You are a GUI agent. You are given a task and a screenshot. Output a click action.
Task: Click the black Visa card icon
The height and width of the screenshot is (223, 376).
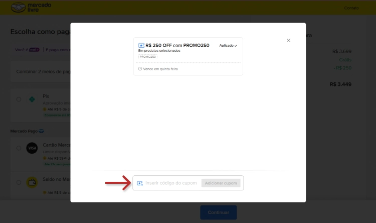[x=32, y=148]
